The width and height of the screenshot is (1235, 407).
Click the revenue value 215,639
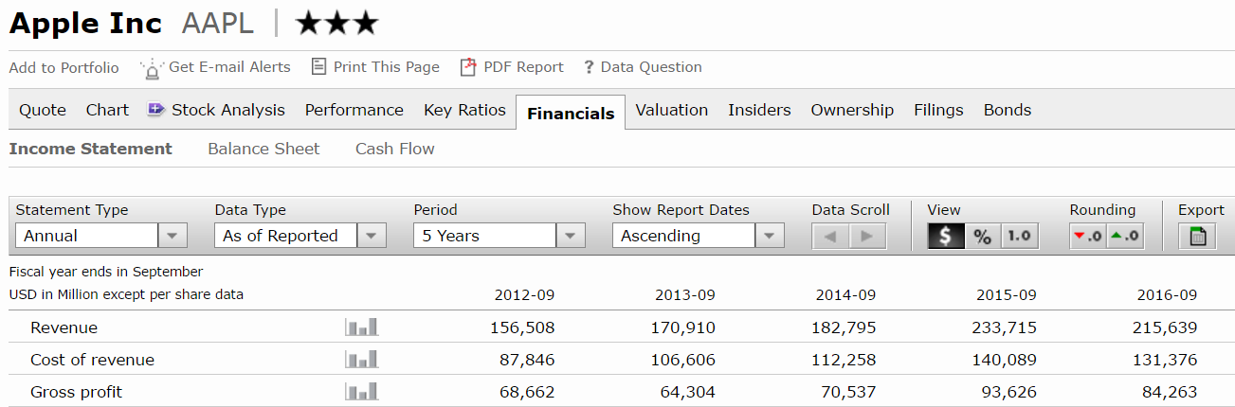1165,327
